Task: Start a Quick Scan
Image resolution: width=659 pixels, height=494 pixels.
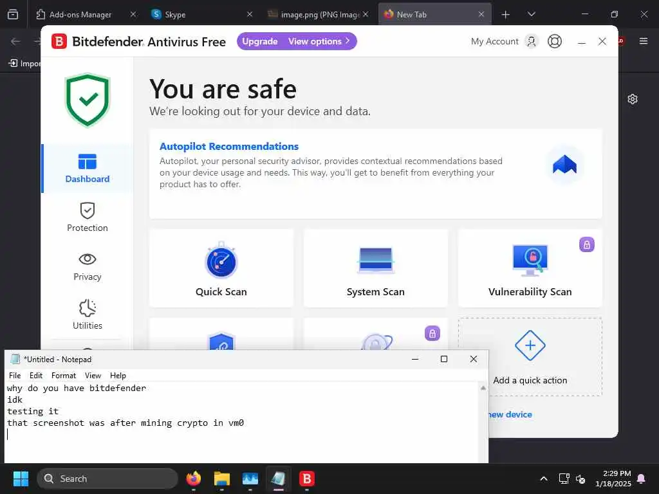Action: 221,268
